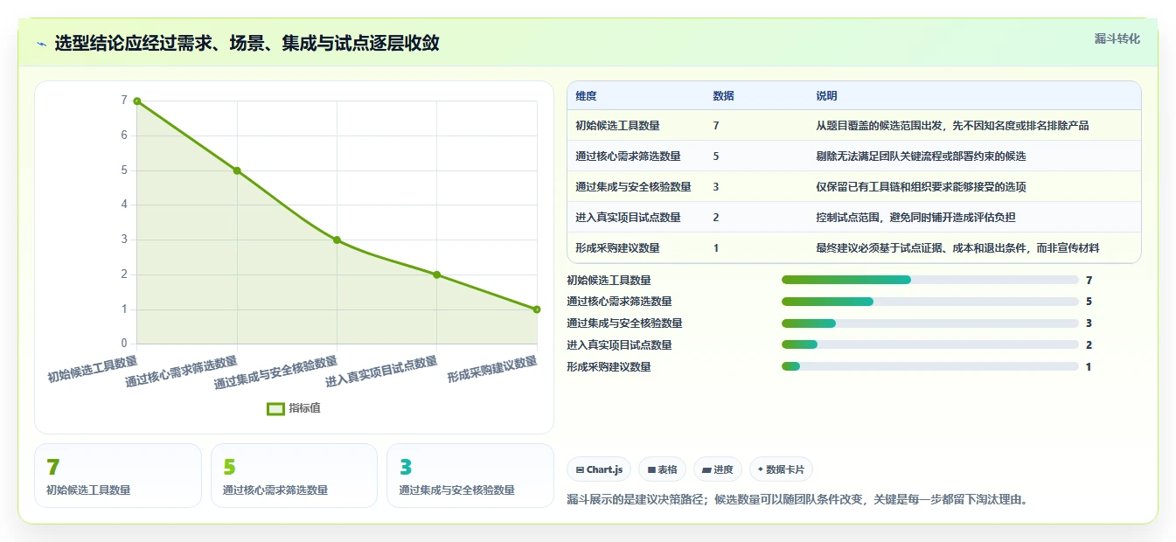The width and height of the screenshot is (1176, 542).
Task: Select the 表格 tag
Action: (663, 469)
